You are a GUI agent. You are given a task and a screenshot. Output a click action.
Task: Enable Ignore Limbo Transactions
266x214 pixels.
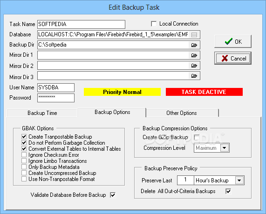pos(24,161)
